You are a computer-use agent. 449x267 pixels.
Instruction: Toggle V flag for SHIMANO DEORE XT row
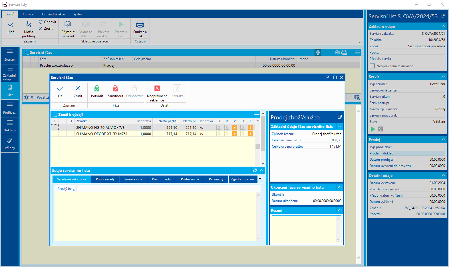tap(235, 134)
